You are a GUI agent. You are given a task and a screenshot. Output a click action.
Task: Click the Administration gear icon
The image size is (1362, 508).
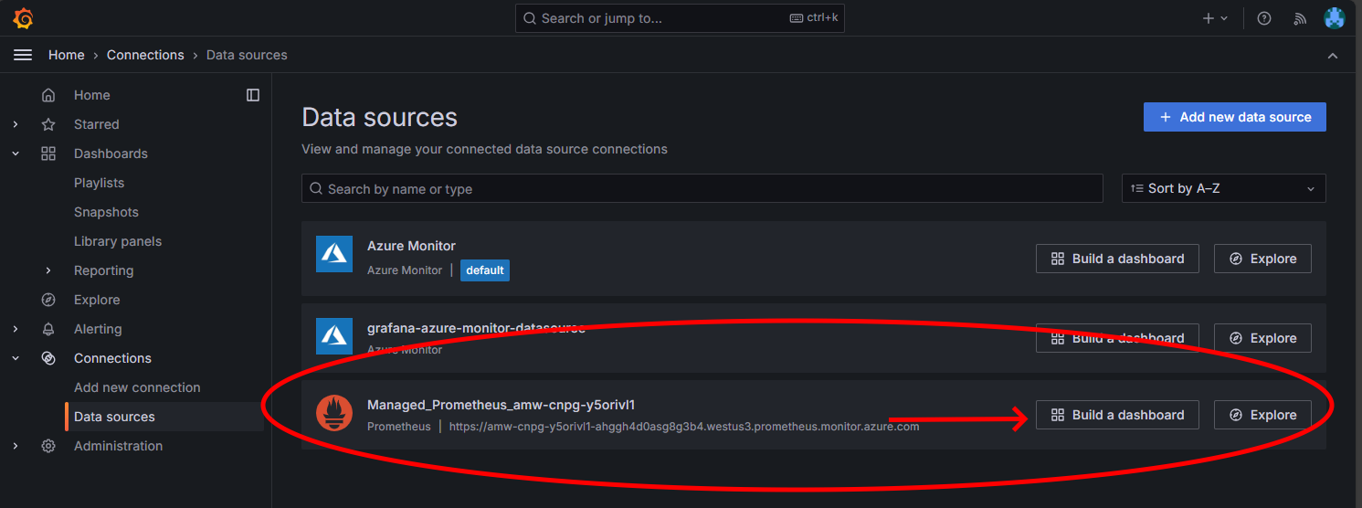coord(49,446)
